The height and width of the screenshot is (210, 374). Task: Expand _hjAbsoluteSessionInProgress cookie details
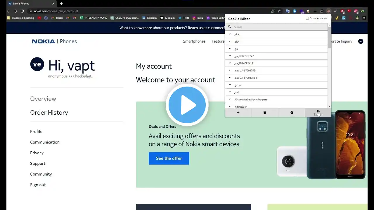coord(276,99)
